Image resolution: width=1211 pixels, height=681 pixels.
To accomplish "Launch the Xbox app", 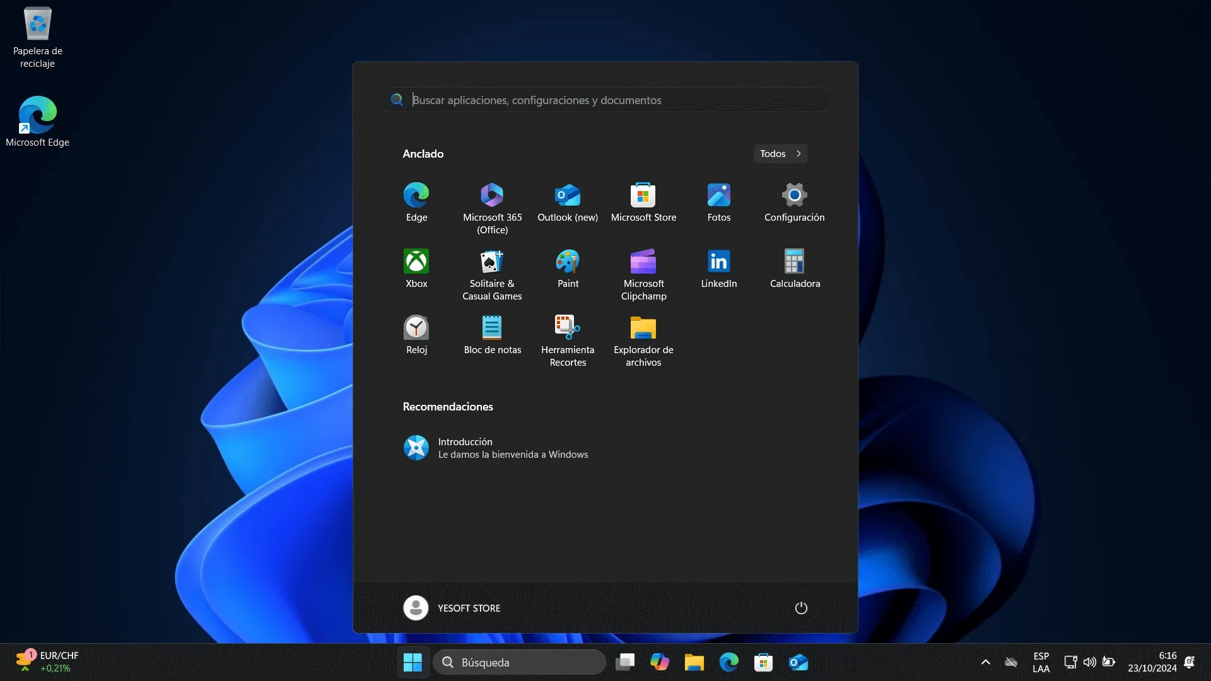I will 416,269.
